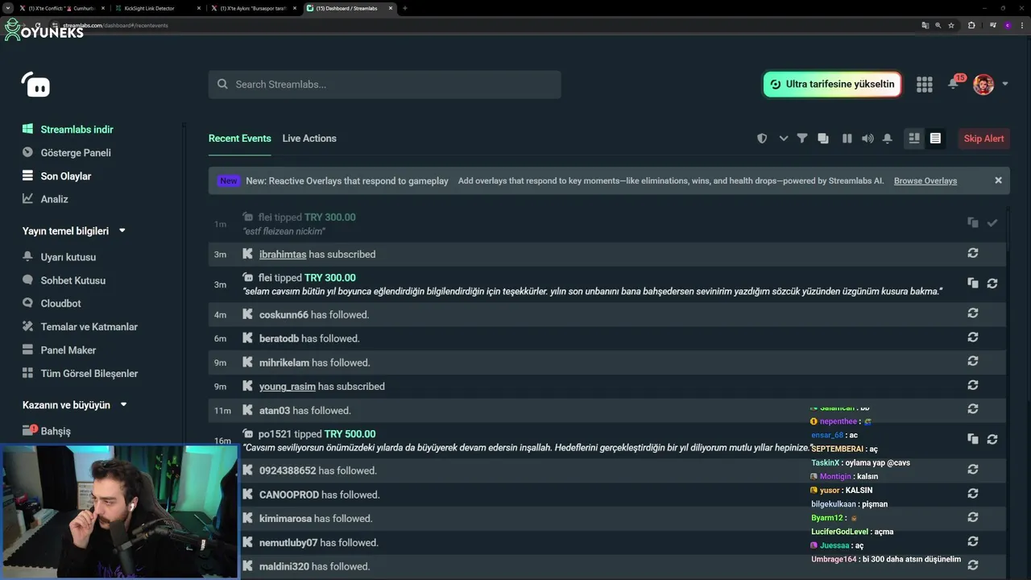Replay beratodb follow alert
Viewport: 1031px width, 580px height.
tap(973, 338)
